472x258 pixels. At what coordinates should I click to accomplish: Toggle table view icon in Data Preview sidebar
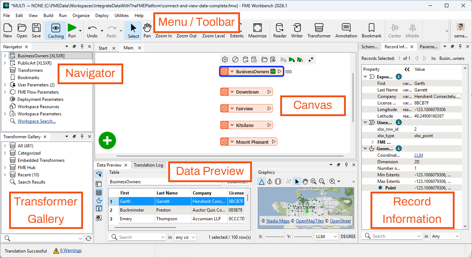tap(99, 192)
